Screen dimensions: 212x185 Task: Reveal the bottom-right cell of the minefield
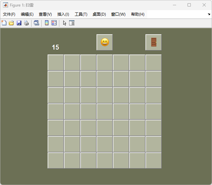click(154, 161)
